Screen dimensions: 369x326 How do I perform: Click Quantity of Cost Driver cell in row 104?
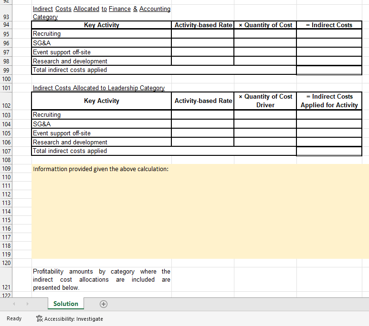[x=265, y=124]
